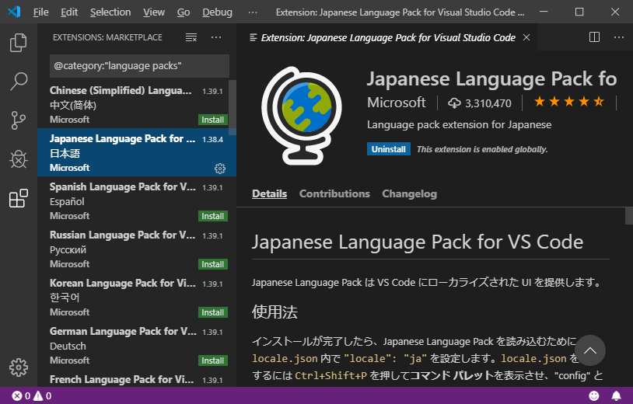This screenshot has width=633, height=404.
Task: Click the Japanese Language Pack manage gear
Action: 220,169
